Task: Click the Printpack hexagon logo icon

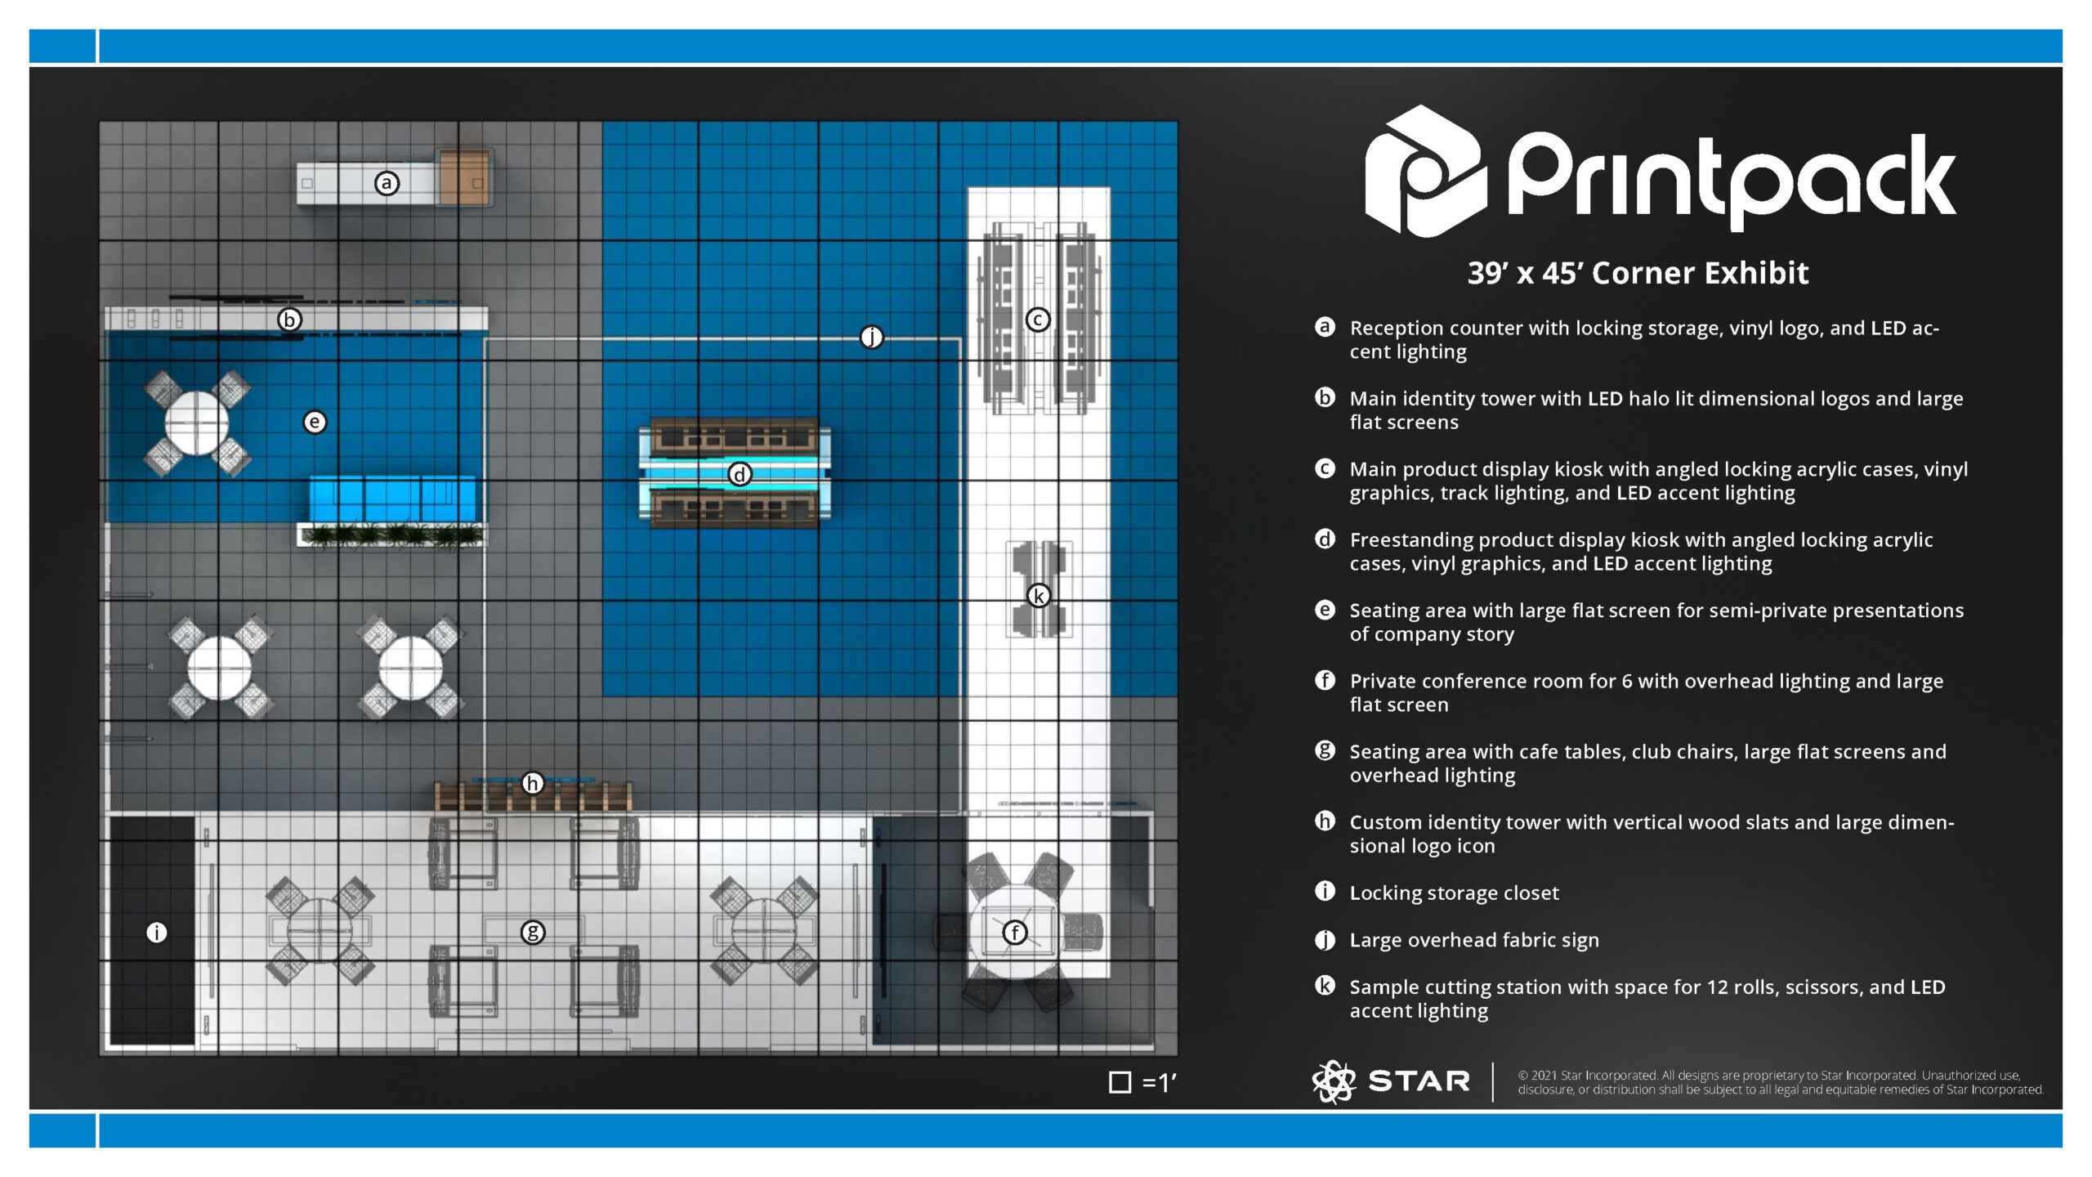Action: (1426, 172)
